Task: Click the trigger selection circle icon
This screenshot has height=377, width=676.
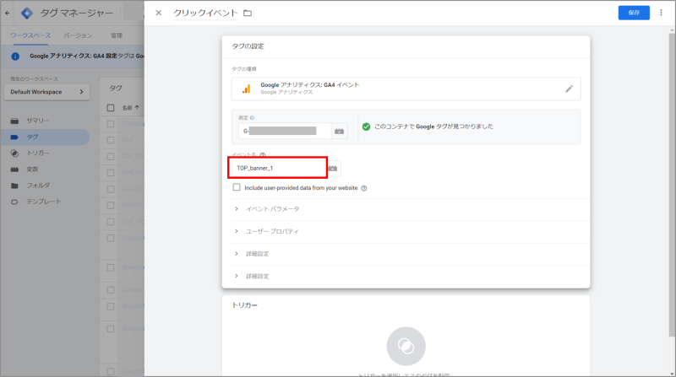Action: click(406, 346)
